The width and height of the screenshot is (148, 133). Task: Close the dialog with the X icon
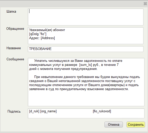point(145,4)
